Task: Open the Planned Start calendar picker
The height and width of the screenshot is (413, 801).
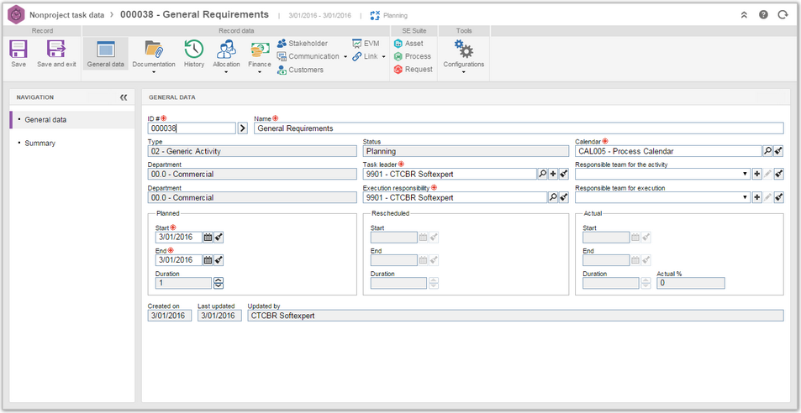Action: point(208,237)
